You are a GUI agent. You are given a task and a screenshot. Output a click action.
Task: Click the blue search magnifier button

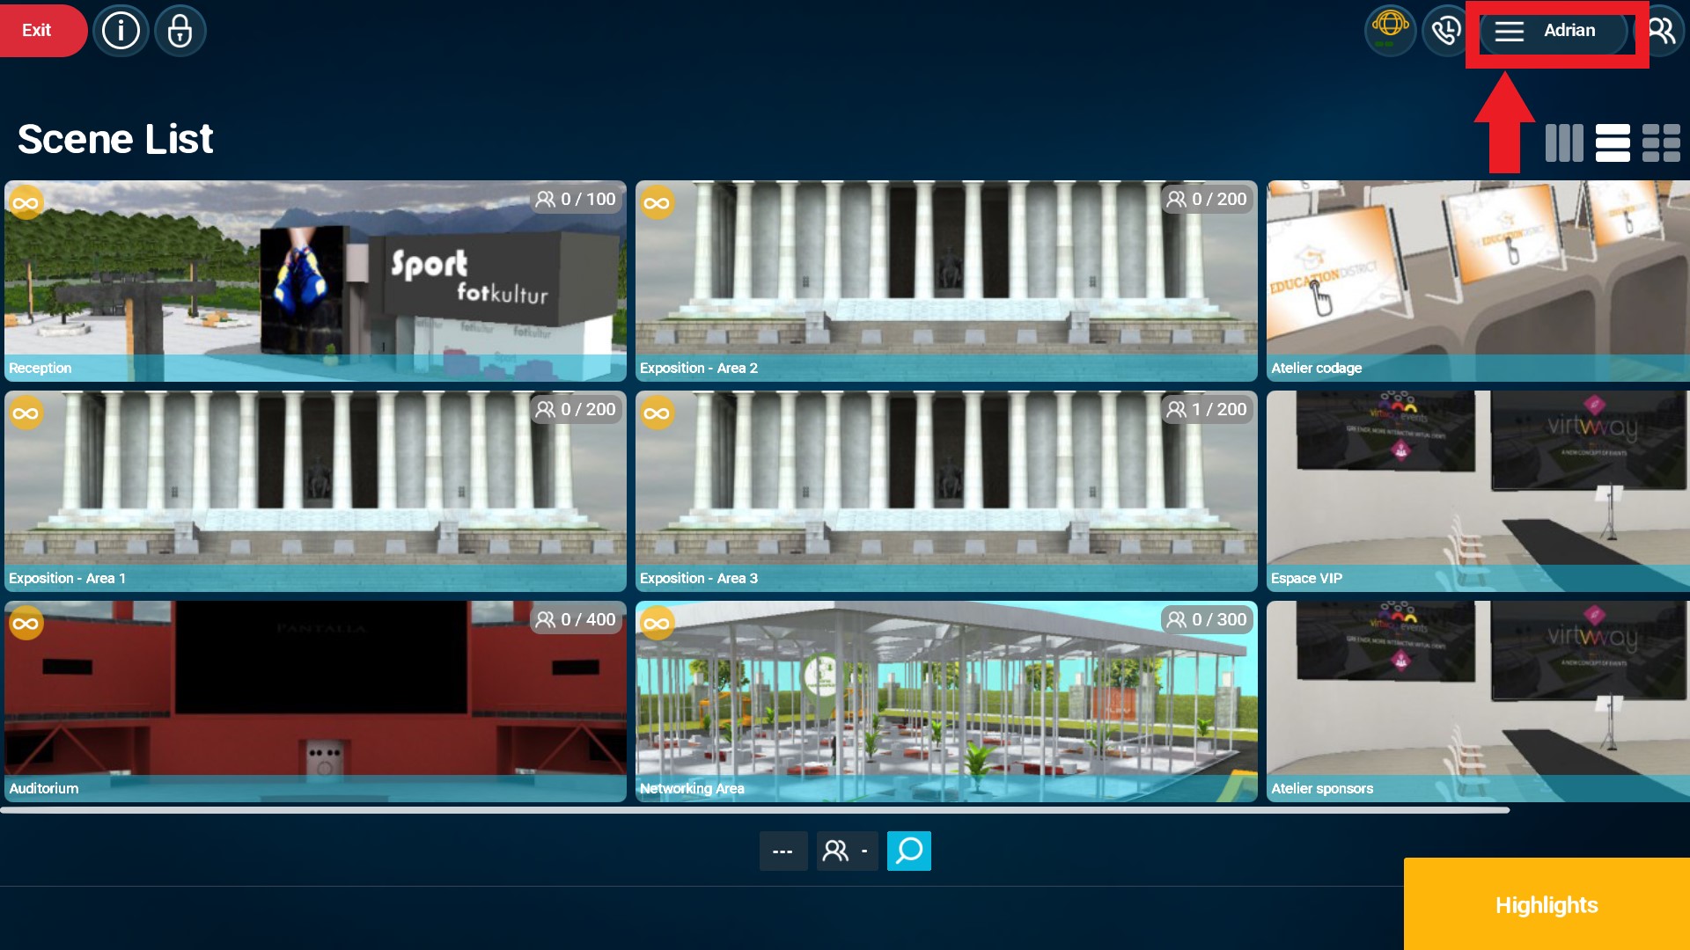pos(909,851)
